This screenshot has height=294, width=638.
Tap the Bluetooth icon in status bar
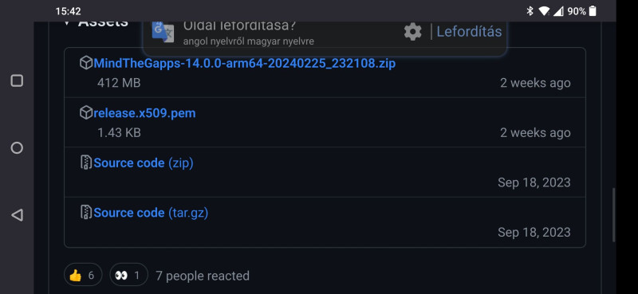[530, 11]
